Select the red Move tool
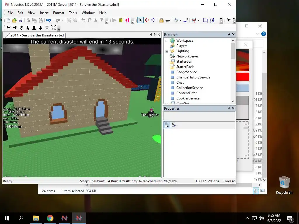 pyautogui.click(x=147, y=20)
